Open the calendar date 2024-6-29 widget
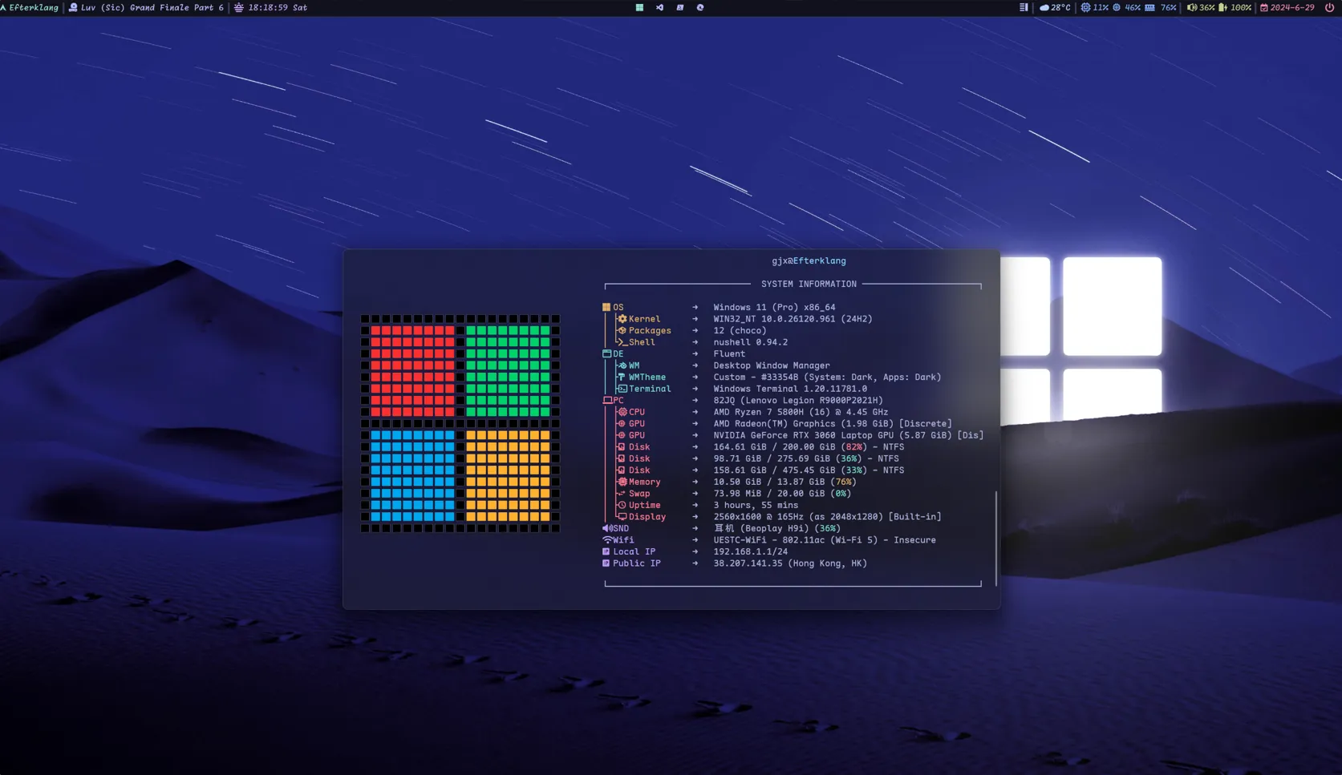Viewport: 1342px width, 775px height. click(x=1287, y=7)
